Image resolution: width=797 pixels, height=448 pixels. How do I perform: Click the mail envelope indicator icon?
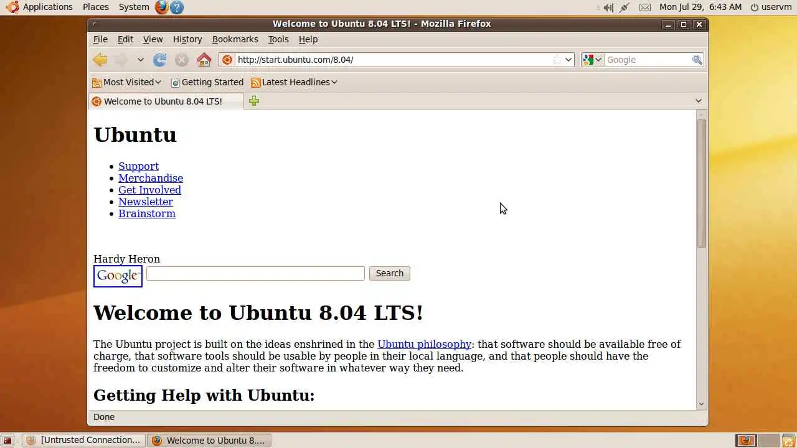coord(645,7)
